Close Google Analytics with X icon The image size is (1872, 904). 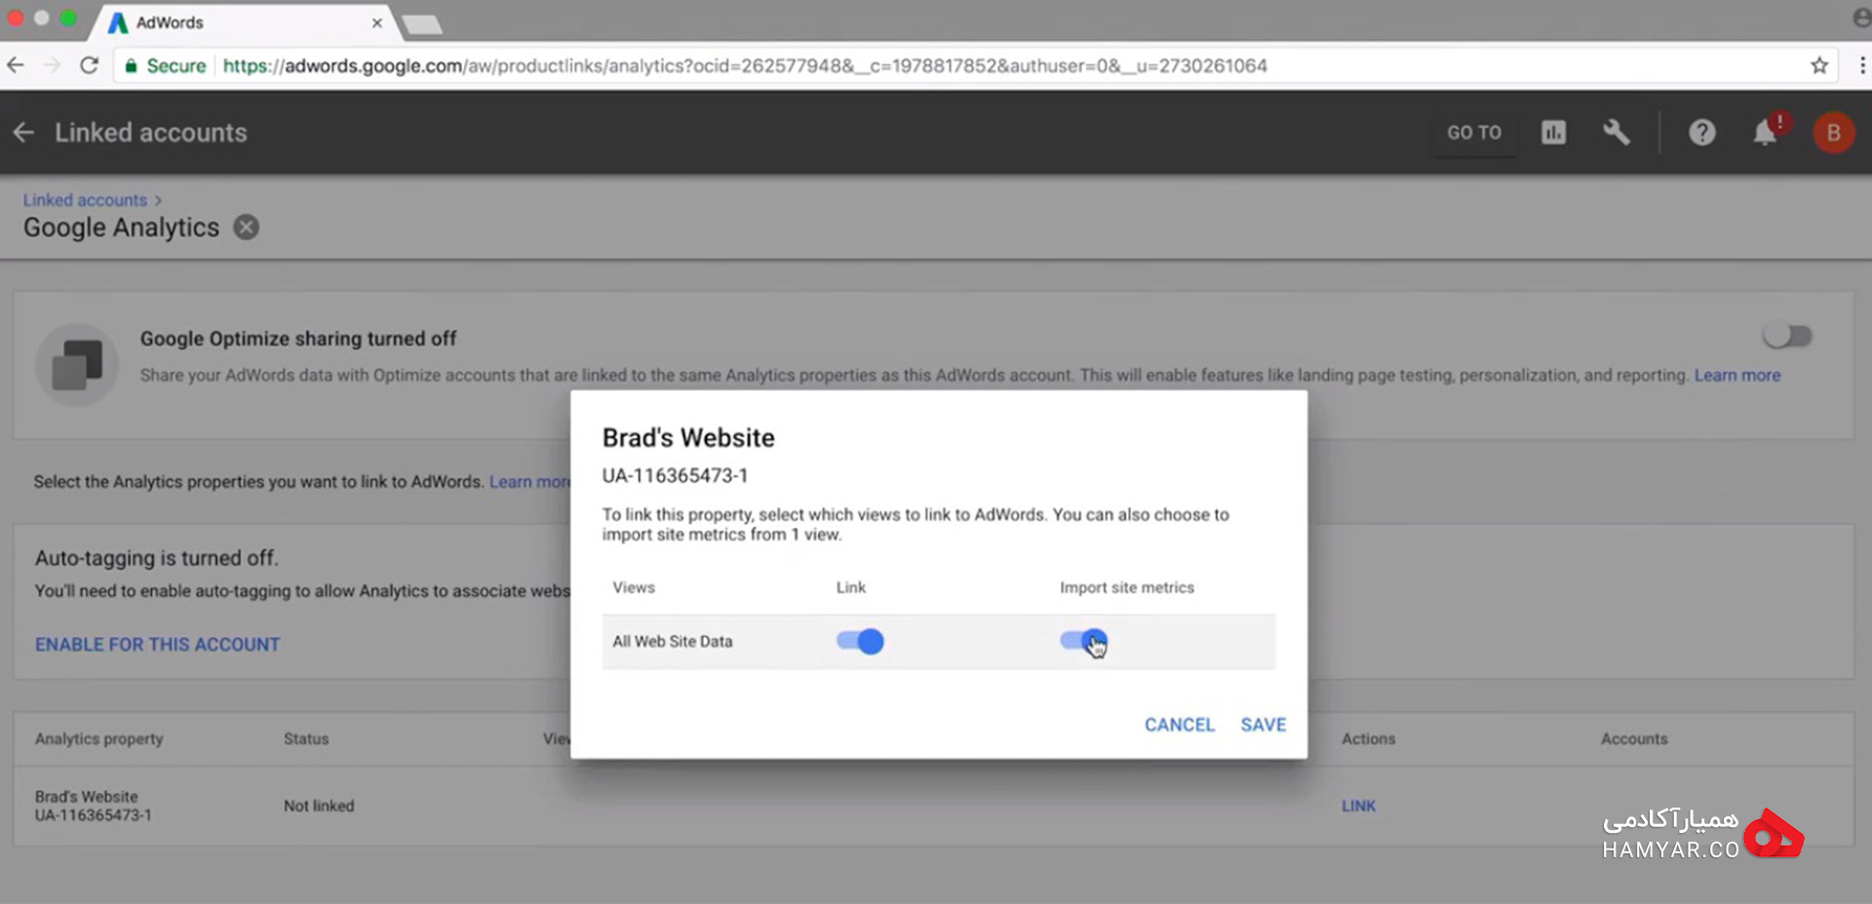[x=247, y=227]
